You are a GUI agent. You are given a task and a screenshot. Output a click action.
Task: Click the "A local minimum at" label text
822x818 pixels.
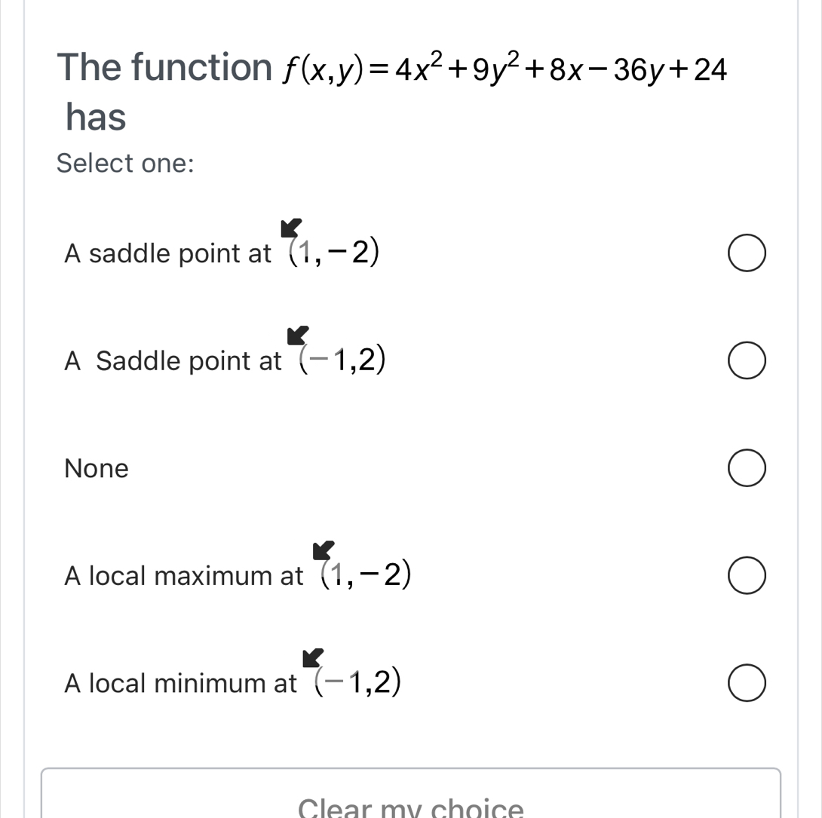point(181,684)
